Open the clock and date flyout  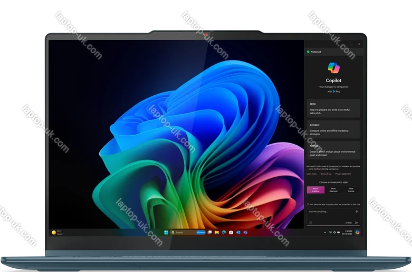pos(347,232)
